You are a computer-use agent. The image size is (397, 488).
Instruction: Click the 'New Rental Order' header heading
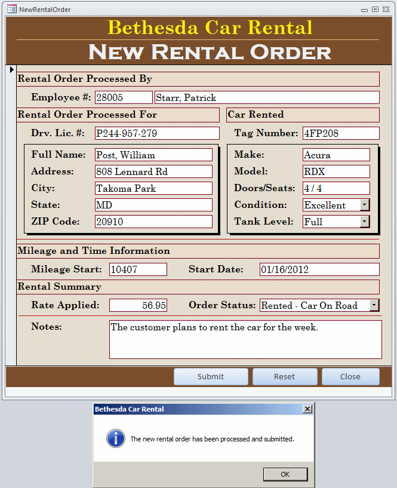point(210,51)
